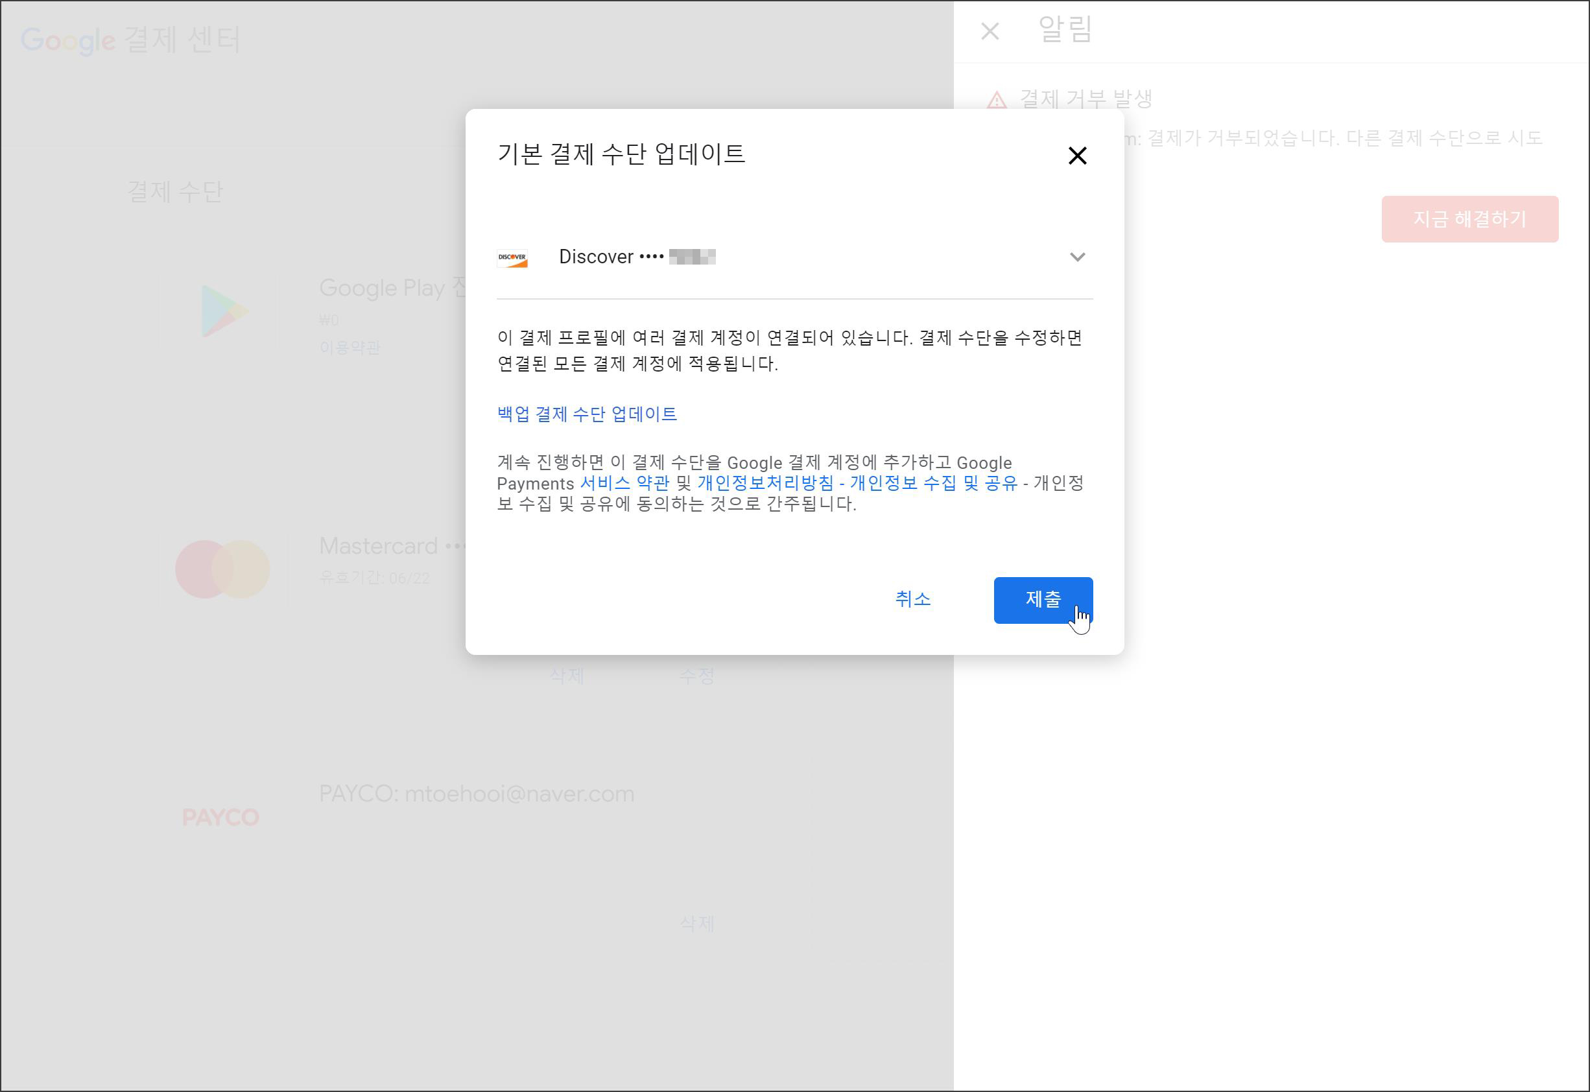Click the payment declined warning icon
Image resolution: width=1590 pixels, height=1092 pixels.
click(996, 101)
